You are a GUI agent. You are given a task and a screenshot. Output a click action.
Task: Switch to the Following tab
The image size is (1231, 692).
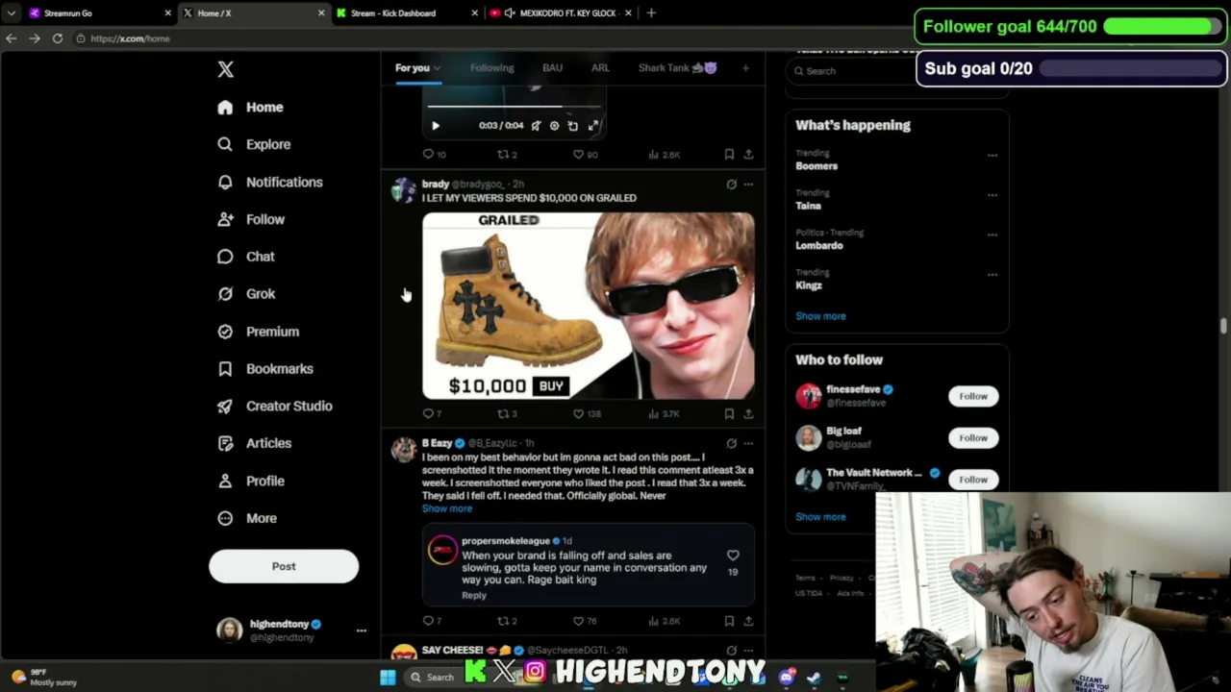point(491,68)
